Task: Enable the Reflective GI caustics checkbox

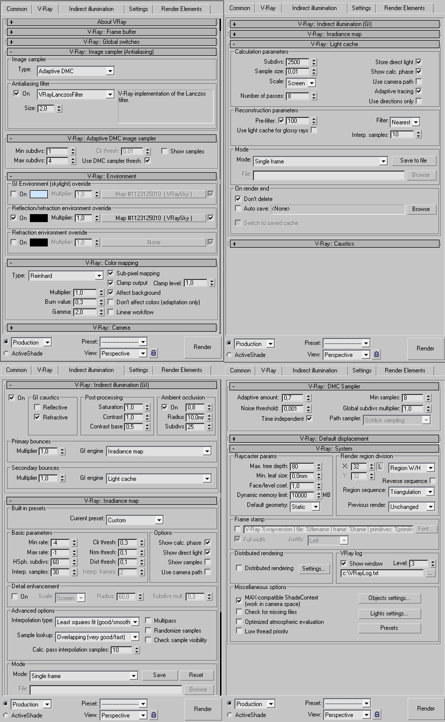Action: coord(37,407)
